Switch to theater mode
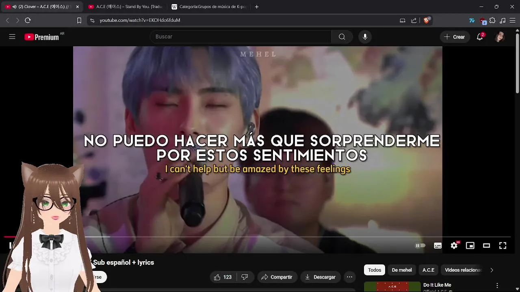The image size is (520, 292). [x=486, y=245]
